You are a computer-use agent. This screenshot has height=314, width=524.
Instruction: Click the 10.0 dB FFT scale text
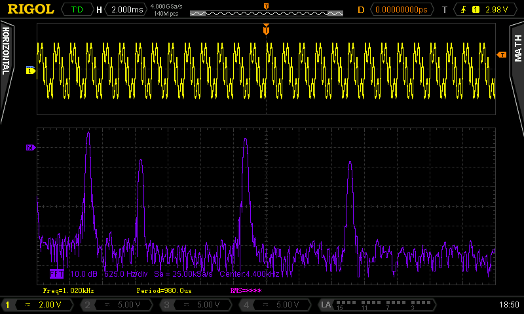84,274
